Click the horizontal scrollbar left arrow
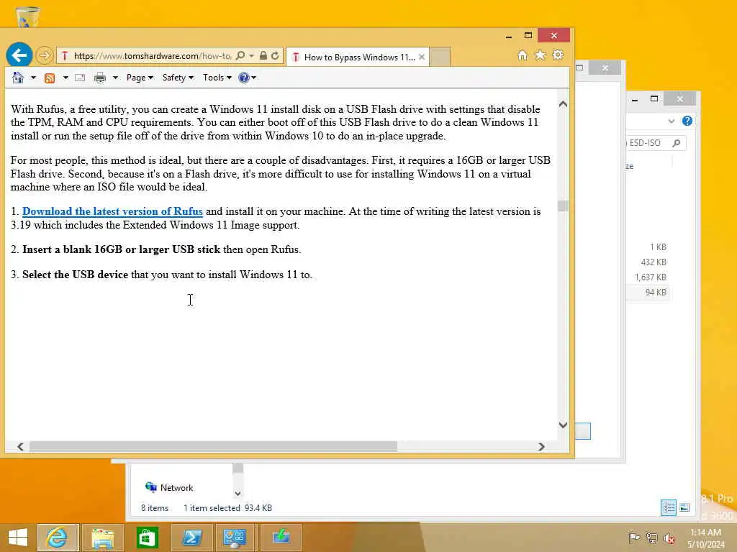Image resolution: width=737 pixels, height=552 pixels. [20, 446]
